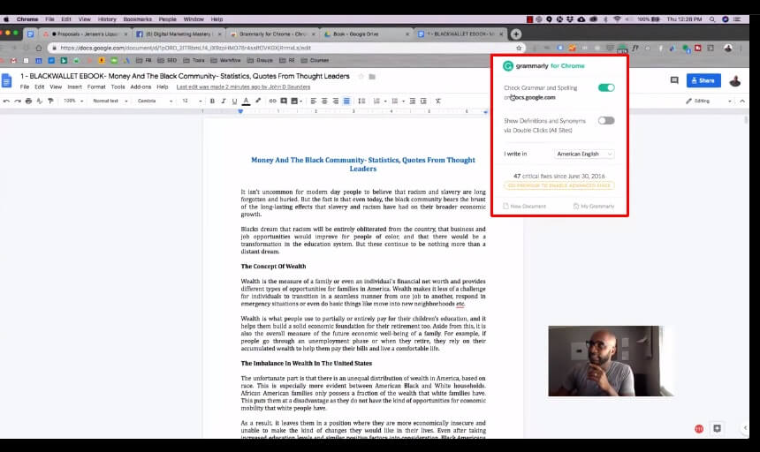Open the text color picker

pyautogui.click(x=247, y=102)
